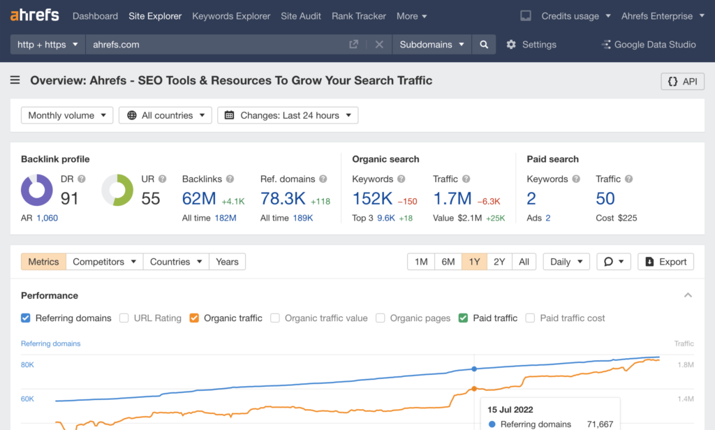Click Organic Keywords help question mark
Screen dimensions: 715x430
(401, 179)
